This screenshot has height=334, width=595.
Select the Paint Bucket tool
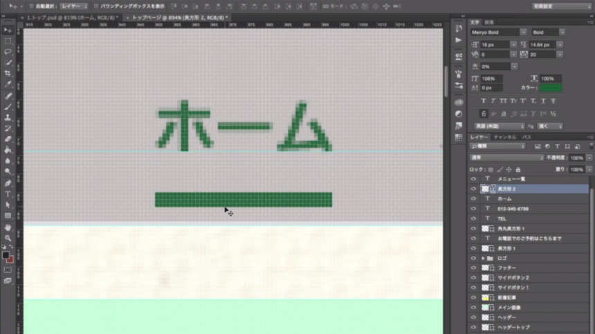[x=8, y=150]
